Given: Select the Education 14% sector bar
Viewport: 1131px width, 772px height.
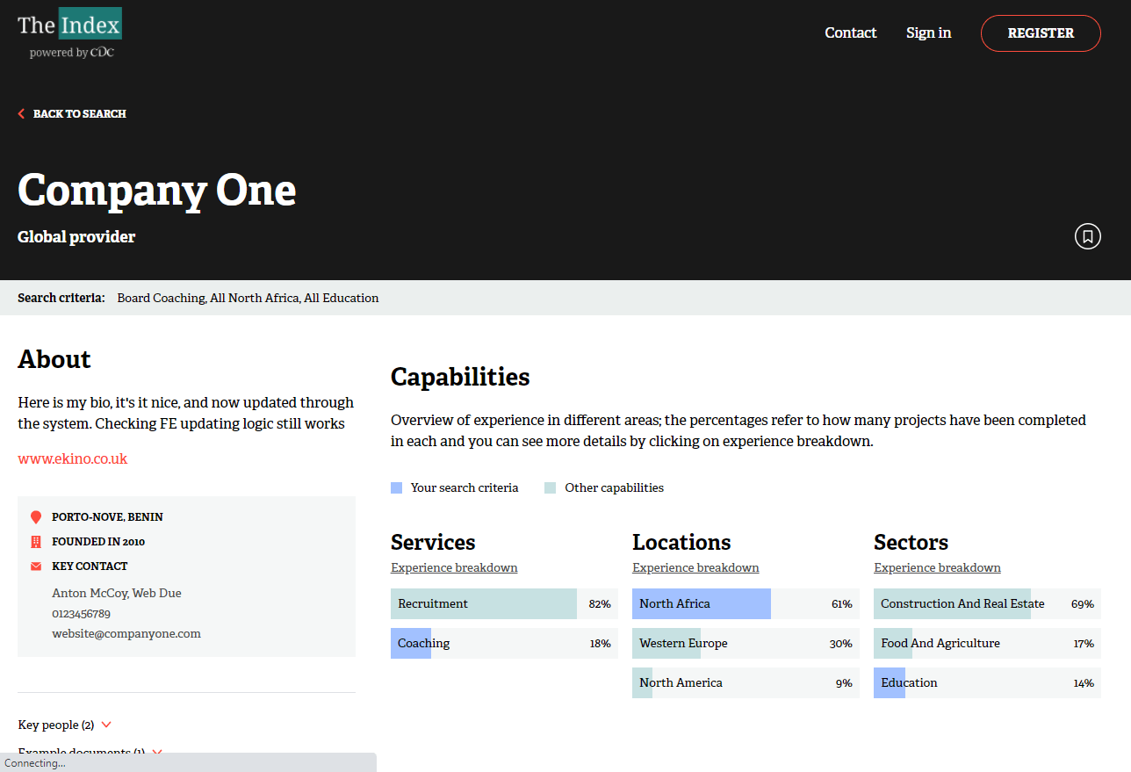Looking at the screenshot, I should pyautogui.click(x=986, y=683).
